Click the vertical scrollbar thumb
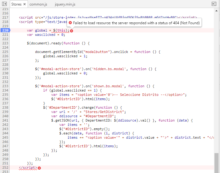 click(x=217, y=163)
